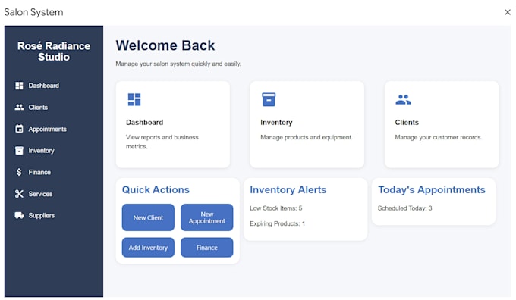The width and height of the screenshot is (516, 300).
Task: Click 'View reports and business metrics' text
Action: coord(162,142)
